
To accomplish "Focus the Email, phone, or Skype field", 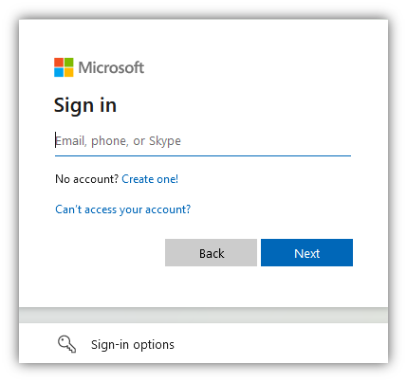I will [203, 141].
